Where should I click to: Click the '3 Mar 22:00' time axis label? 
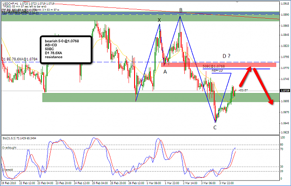(226, 183)
